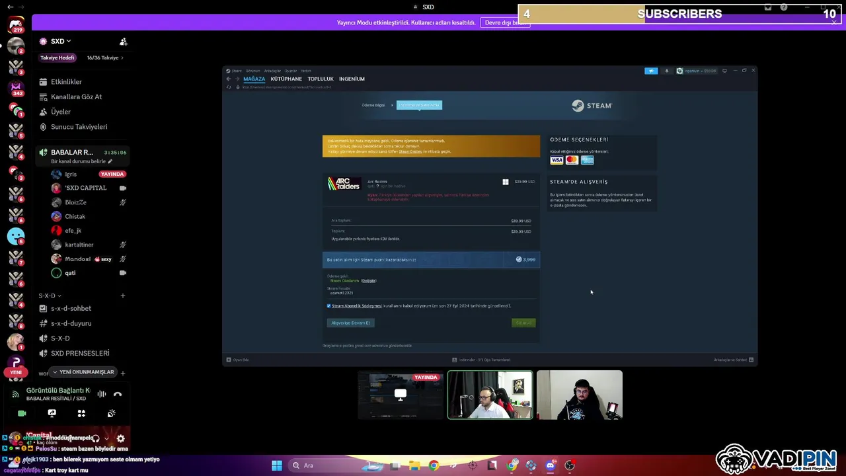
Task: Open the Discord soundboard
Action: click(111, 413)
